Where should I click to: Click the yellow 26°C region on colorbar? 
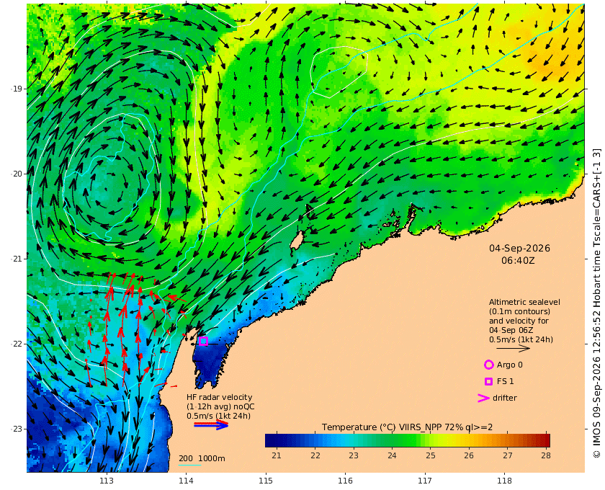(468, 440)
